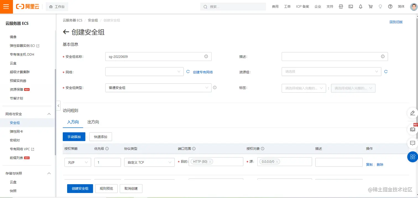Click the 快速添加 button

(101, 137)
